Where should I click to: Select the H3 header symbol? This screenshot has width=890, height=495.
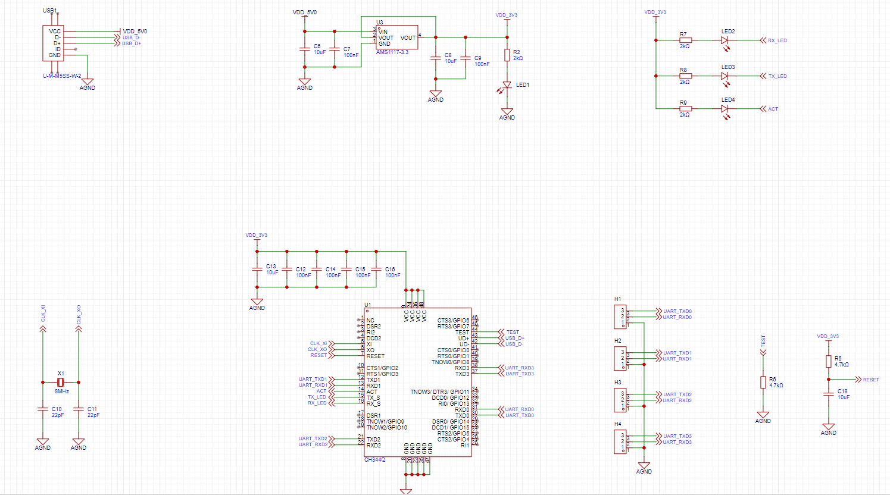click(x=620, y=400)
